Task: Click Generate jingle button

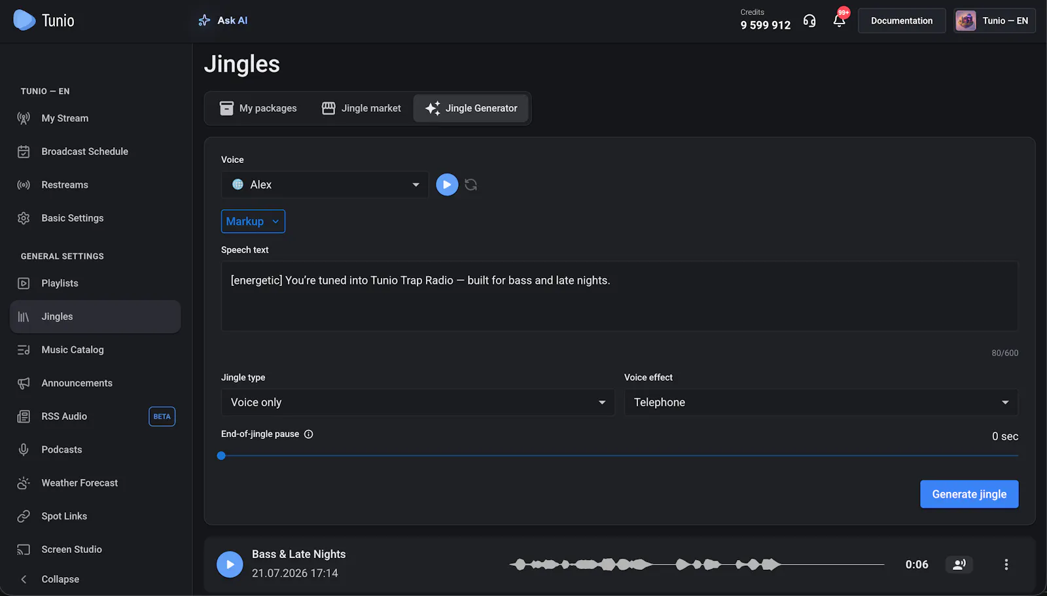Action: click(x=969, y=495)
